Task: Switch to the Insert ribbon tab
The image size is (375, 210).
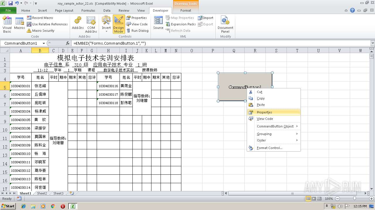Action: point(42,10)
